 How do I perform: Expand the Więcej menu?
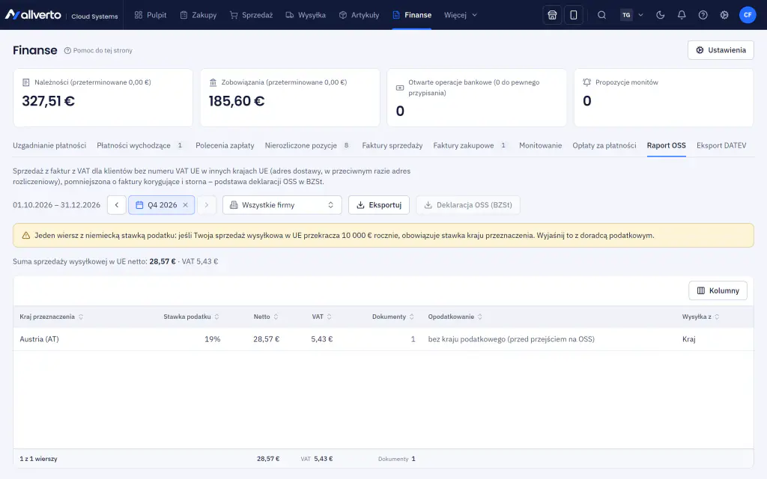461,15
